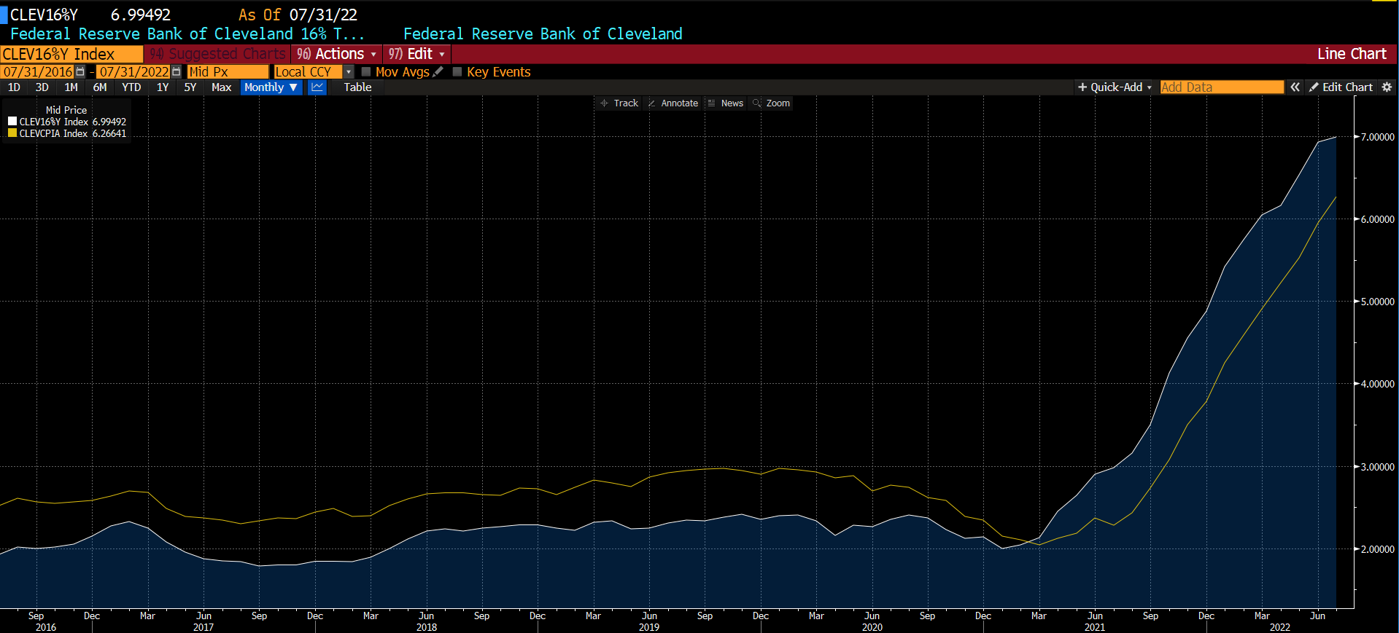Select the 1M range tab
1399x633 pixels.
tap(71, 87)
